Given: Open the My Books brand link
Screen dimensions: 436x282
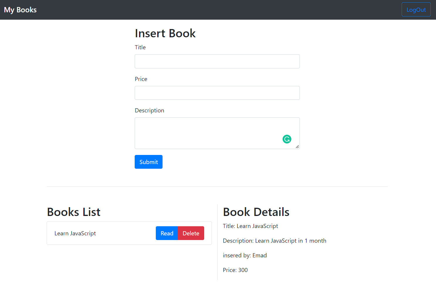Looking at the screenshot, I should (x=20, y=9).
